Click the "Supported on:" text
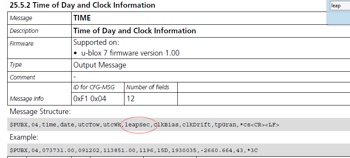 (x=96, y=42)
